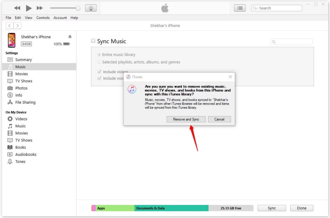Open TV Shows under On My Device
The image size is (330, 218).
[39, 140]
